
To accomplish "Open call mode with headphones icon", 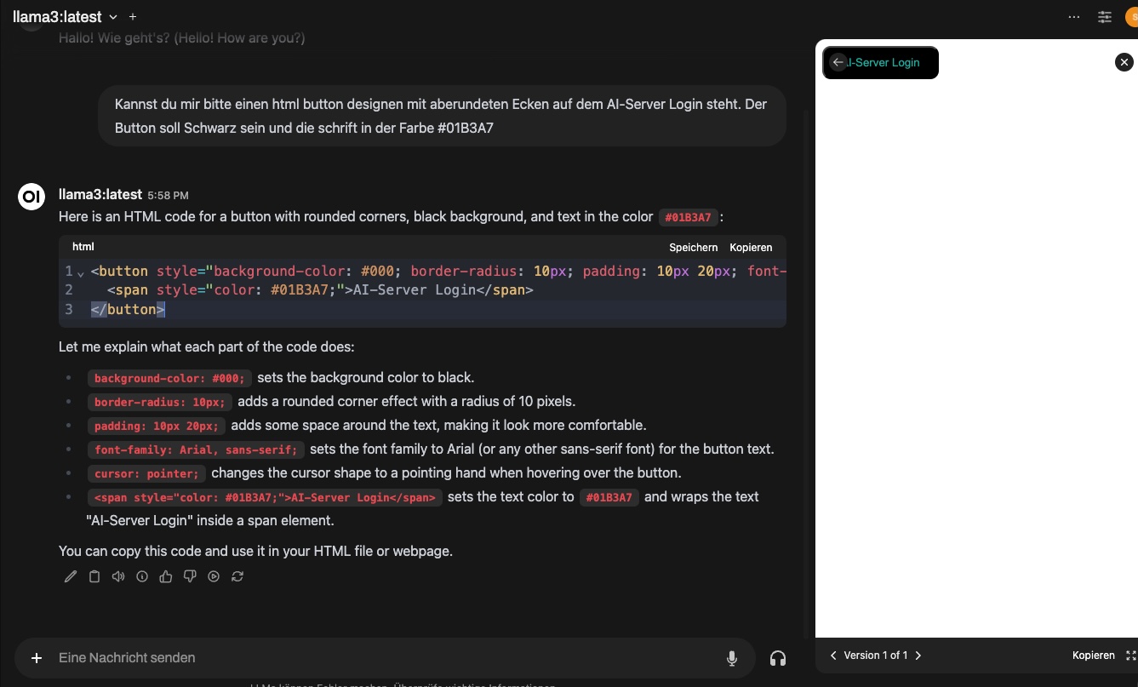I will (x=777, y=658).
